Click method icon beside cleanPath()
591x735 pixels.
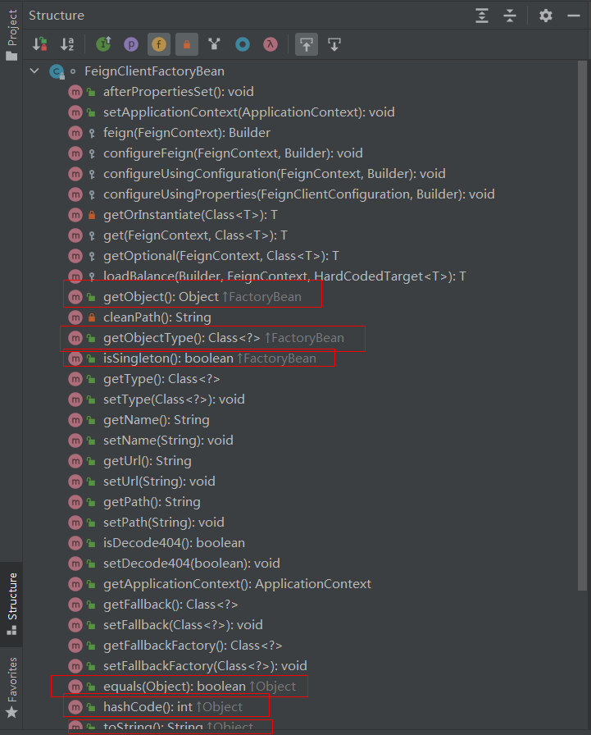tap(75, 317)
